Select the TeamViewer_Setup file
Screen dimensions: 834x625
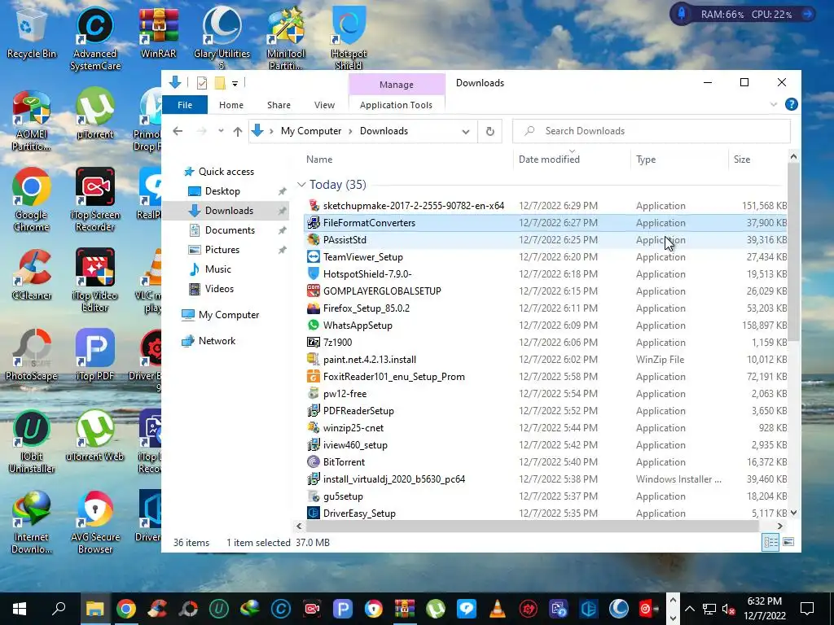pyautogui.click(x=546, y=257)
